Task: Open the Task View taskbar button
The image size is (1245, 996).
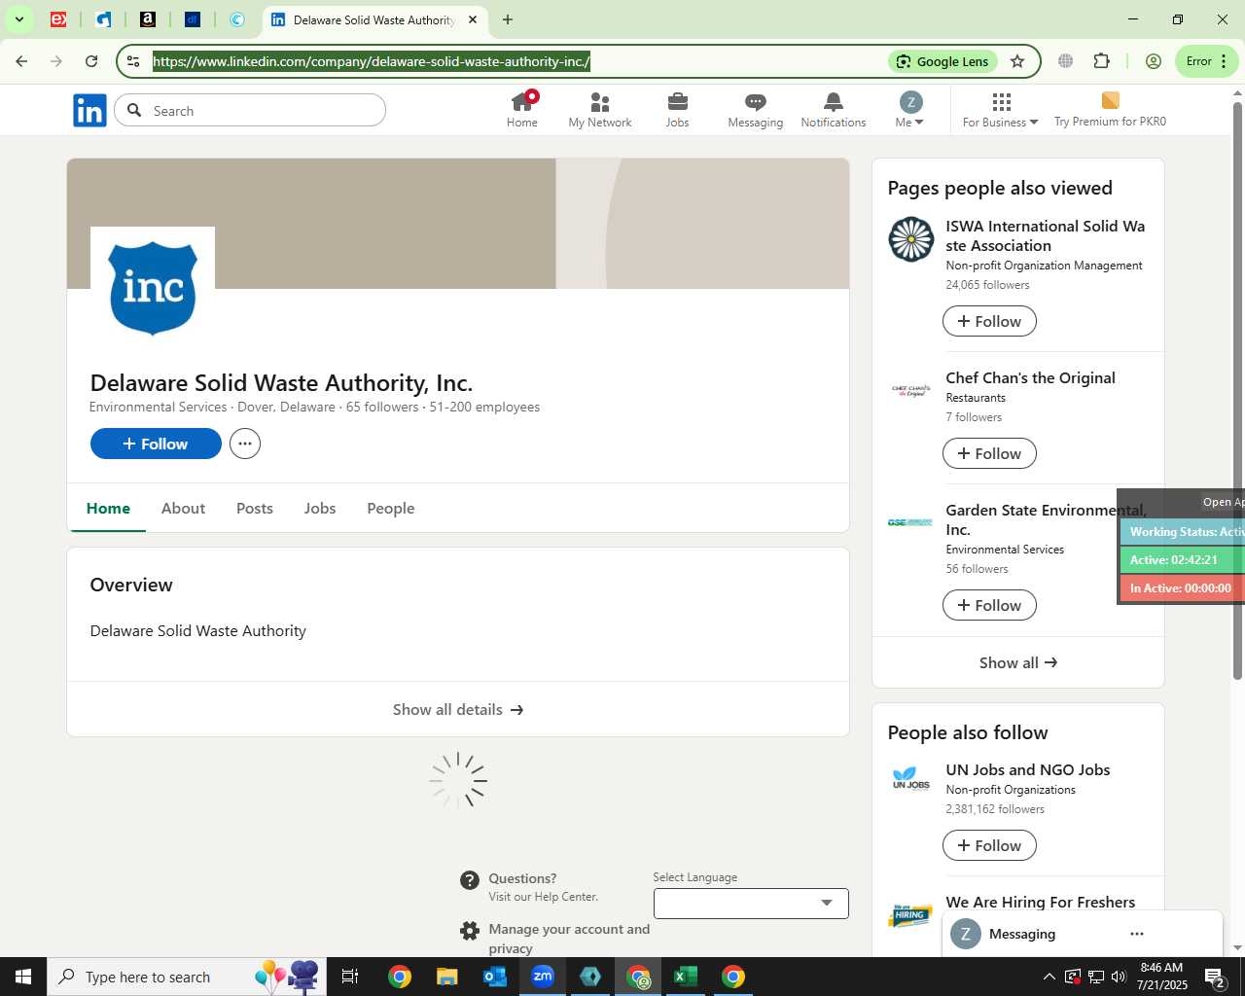Action: point(350,977)
